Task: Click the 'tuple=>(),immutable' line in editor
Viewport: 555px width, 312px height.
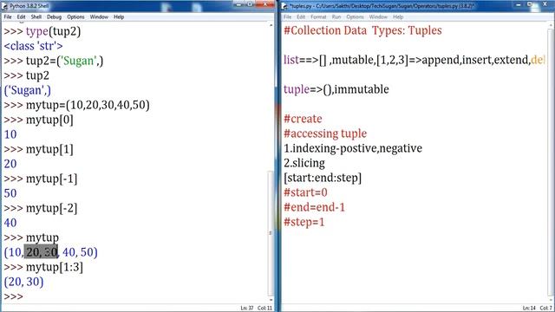Action: [x=336, y=89]
